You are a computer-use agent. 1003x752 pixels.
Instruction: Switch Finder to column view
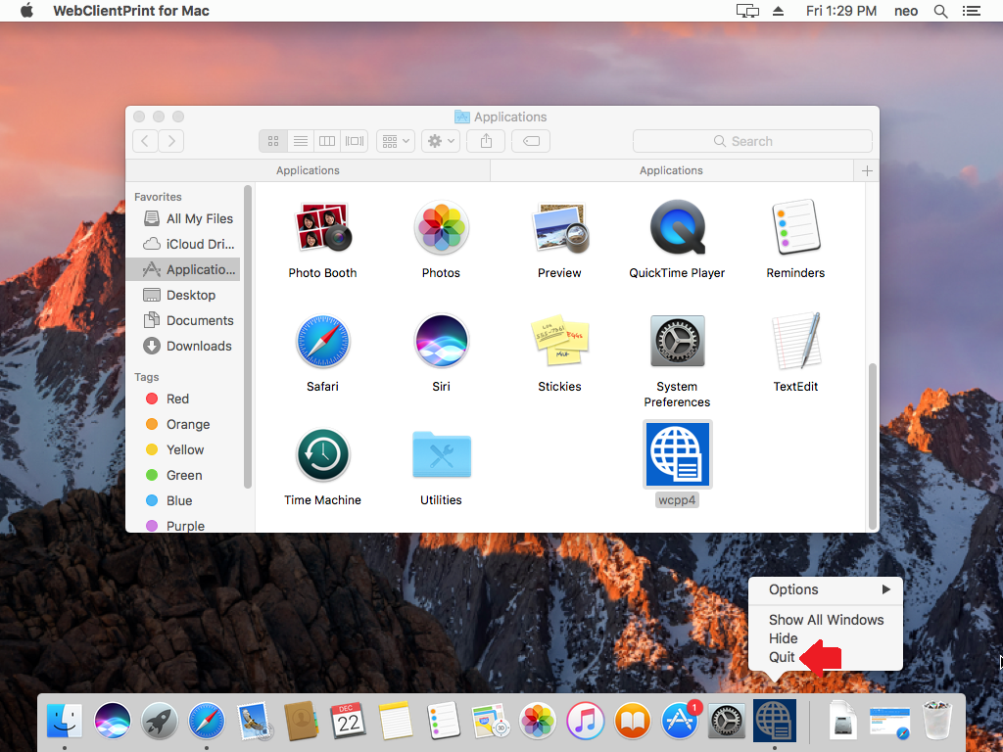[x=327, y=141]
